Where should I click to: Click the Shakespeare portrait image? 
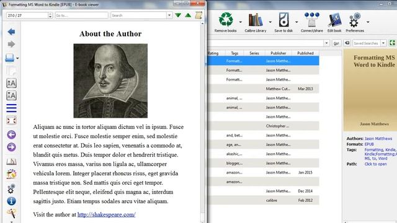pyautogui.click(x=110, y=81)
